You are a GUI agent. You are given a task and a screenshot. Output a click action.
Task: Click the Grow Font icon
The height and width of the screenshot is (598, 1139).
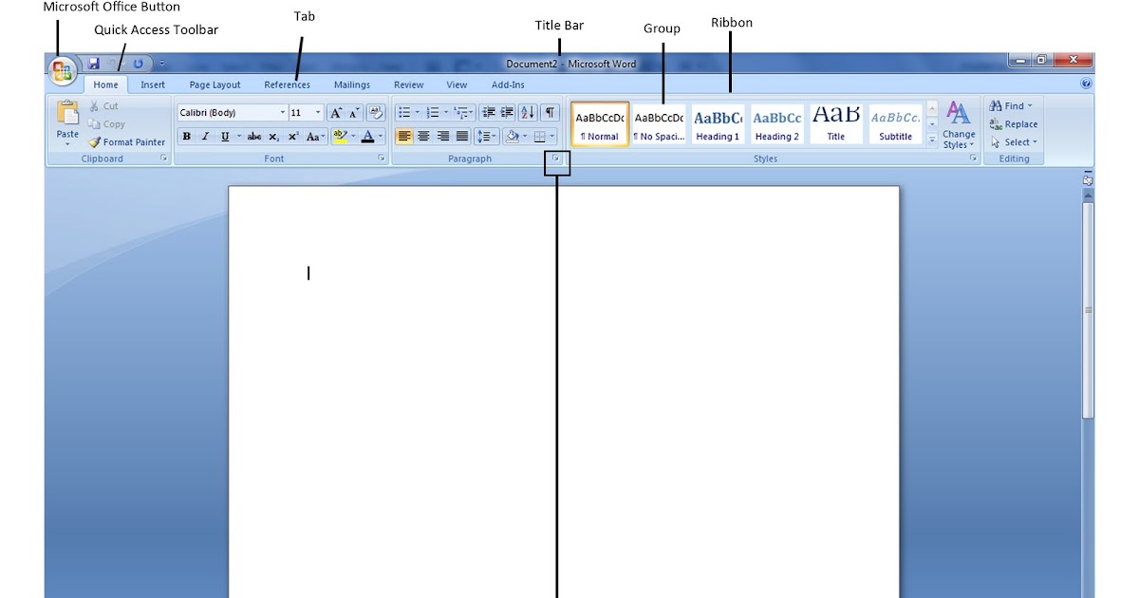click(336, 112)
